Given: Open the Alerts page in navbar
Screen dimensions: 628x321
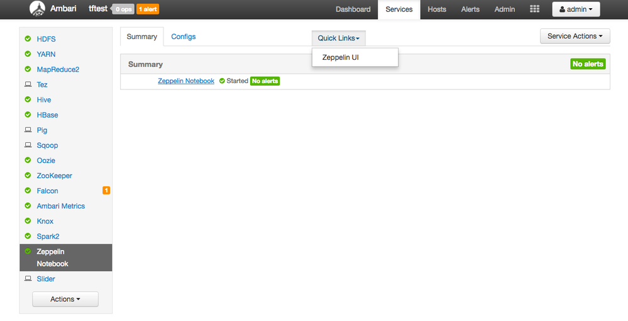Looking at the screenshot, I should point(470,9).
